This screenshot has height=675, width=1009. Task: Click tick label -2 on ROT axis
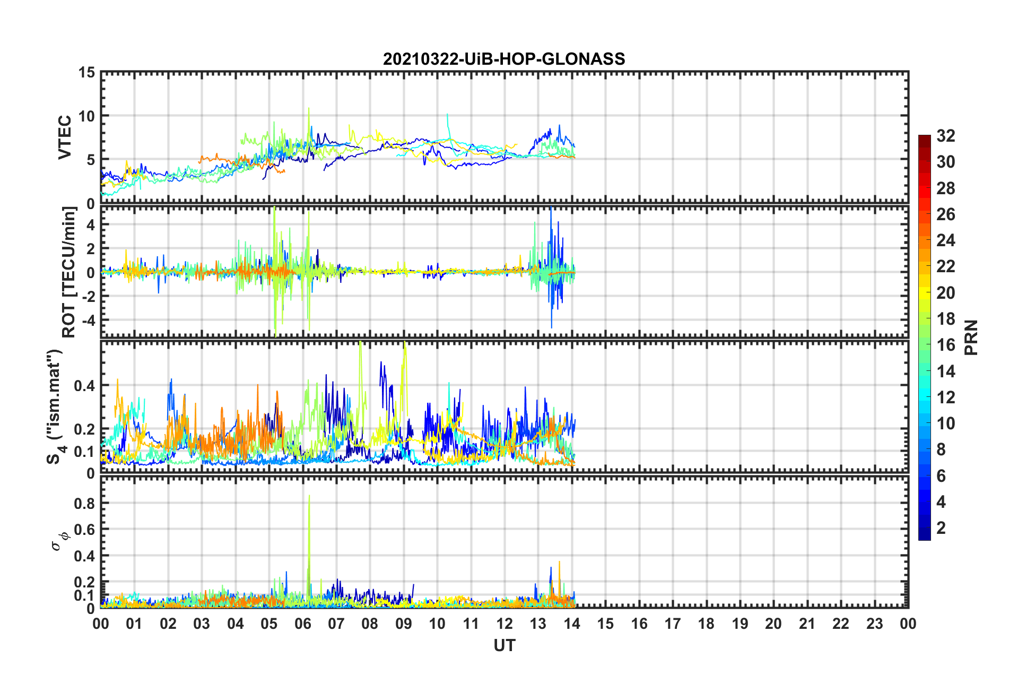pos(89,296)
